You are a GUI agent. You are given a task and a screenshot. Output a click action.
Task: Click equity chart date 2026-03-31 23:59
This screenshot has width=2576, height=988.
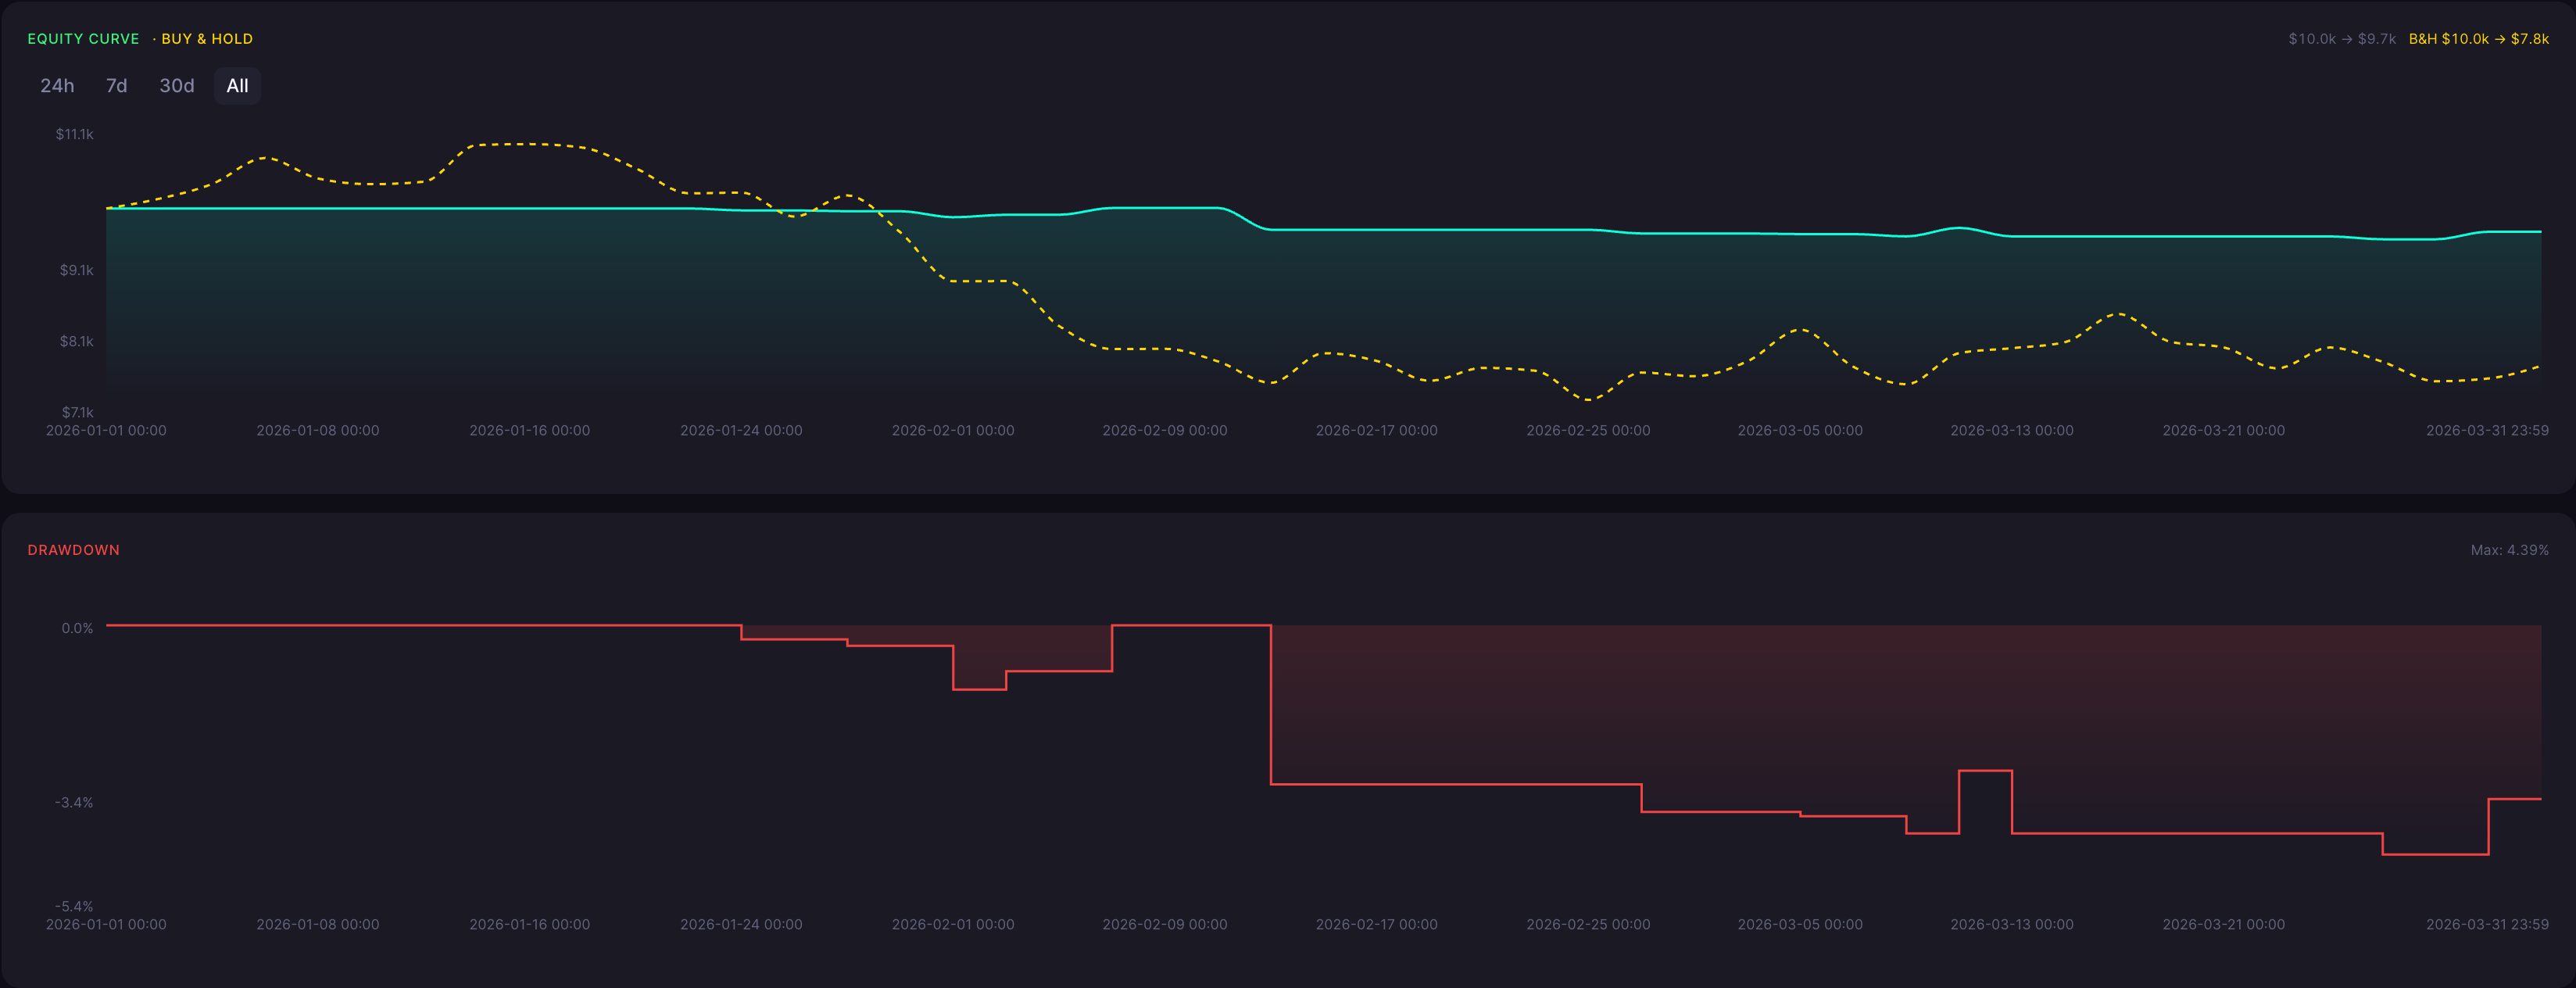point(2487,430)
